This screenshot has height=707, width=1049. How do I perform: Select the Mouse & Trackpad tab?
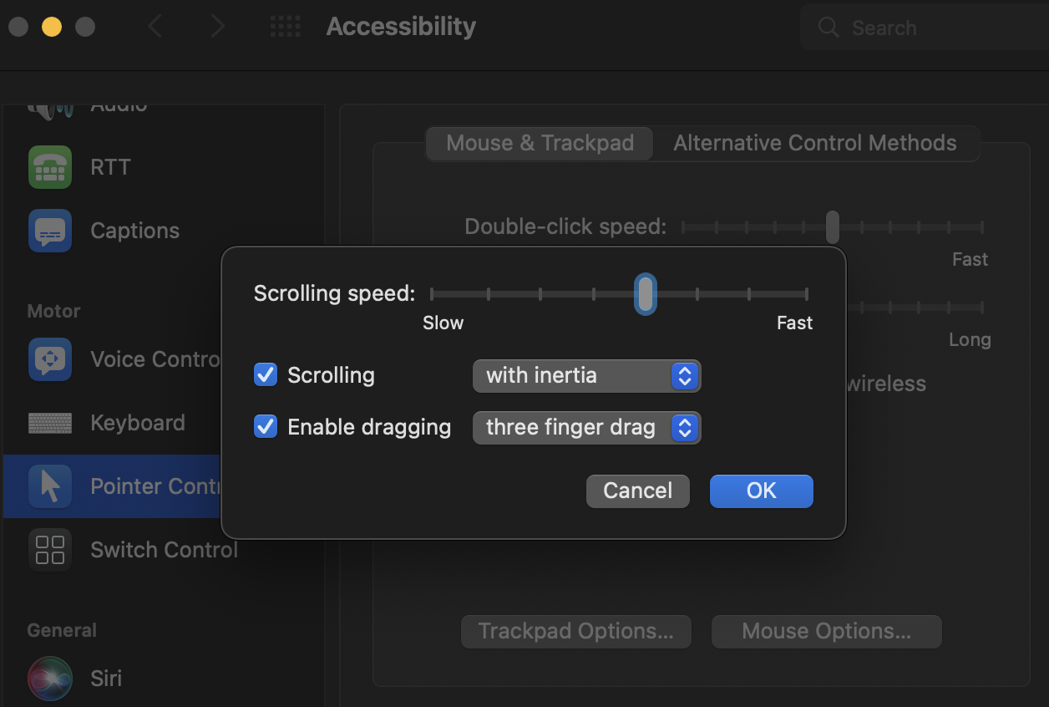540,143
